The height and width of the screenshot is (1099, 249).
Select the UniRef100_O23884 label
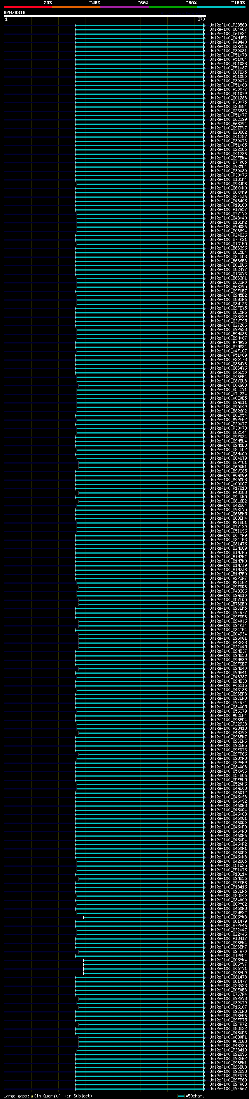coord(228,107)
